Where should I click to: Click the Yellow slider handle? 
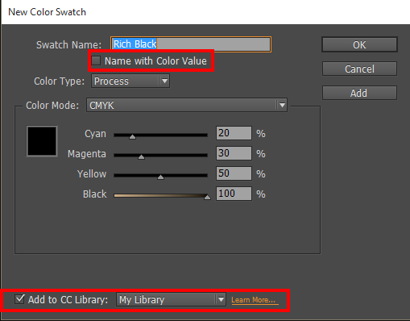(160, 177)
